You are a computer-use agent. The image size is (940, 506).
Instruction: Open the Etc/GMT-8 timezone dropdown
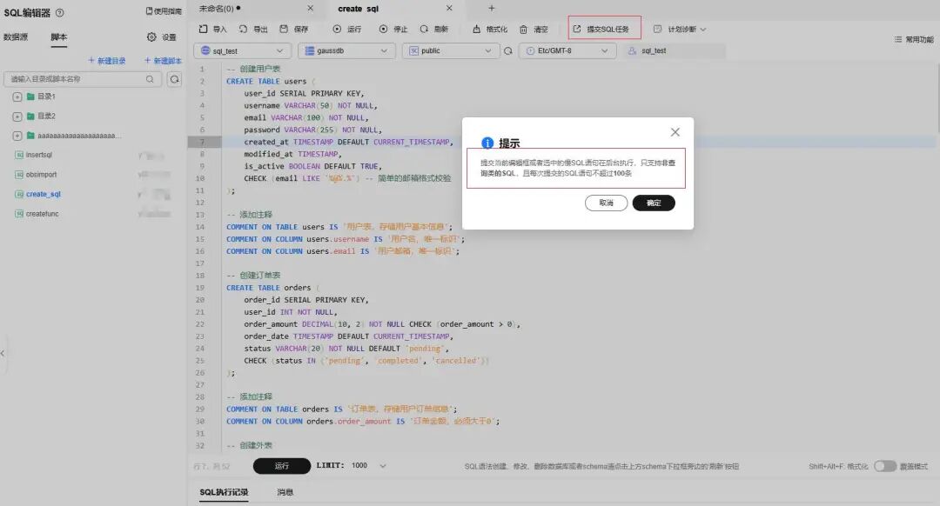(x=567, y=51)
